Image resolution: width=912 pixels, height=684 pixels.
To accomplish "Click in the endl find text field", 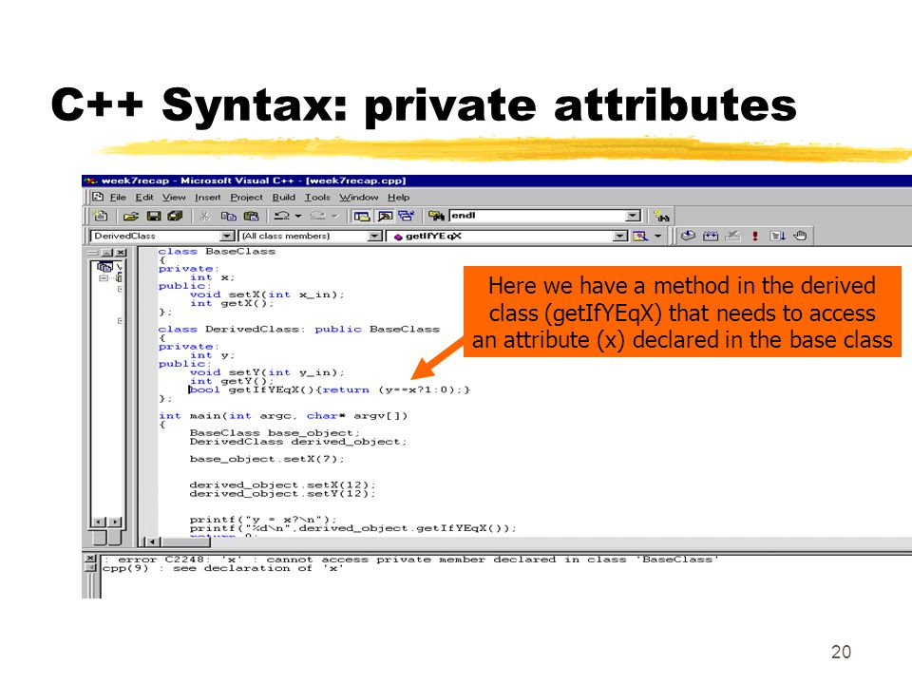I will 538,216.
